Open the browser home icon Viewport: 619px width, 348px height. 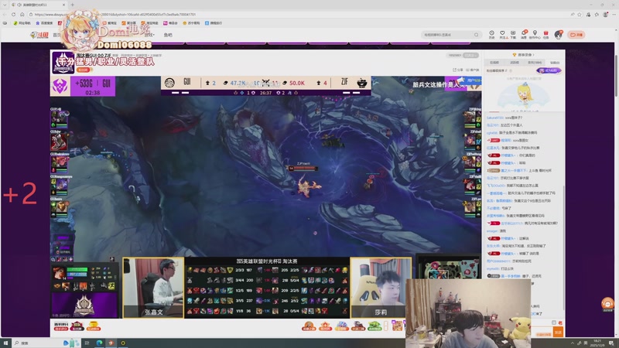click(x=22, y=14)
